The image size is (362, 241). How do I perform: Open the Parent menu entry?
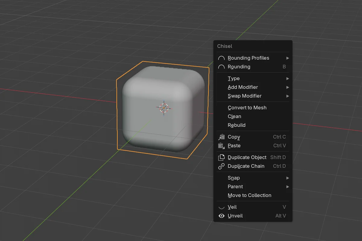pos(253,186)
